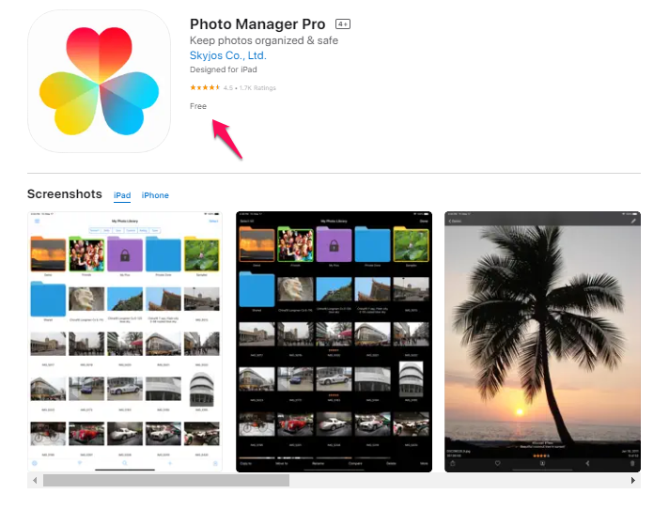The height and width of the screenshot is (509, 669).
Task: Click 'Keep photos organized & safe' subtitle
Action: pyautogui.click(x=264, y=40)
